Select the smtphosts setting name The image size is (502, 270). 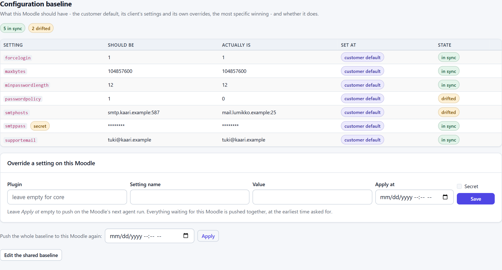click(17, 113)
